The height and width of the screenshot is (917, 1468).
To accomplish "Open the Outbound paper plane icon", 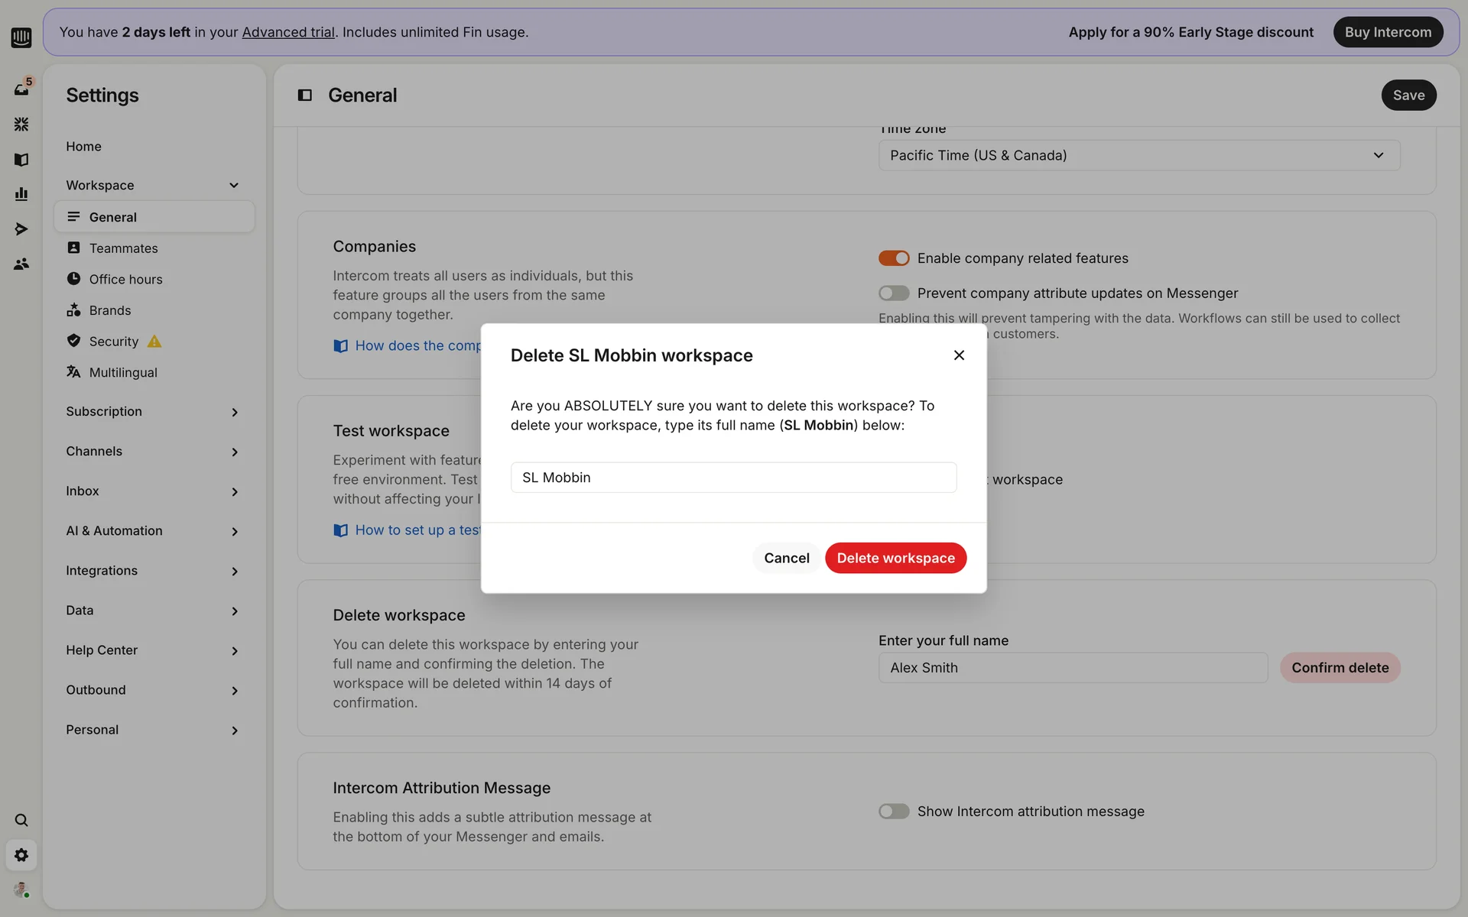I will (21, 229).
